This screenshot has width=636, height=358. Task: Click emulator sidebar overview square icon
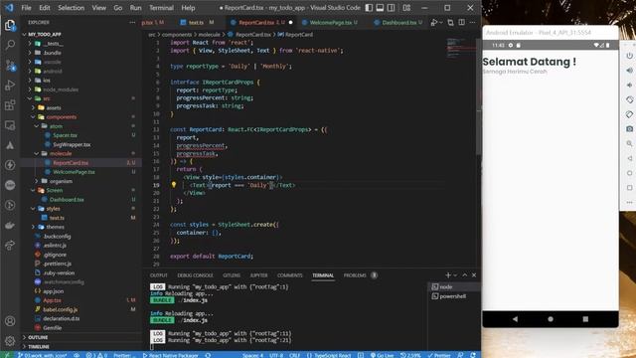point(629,188)
